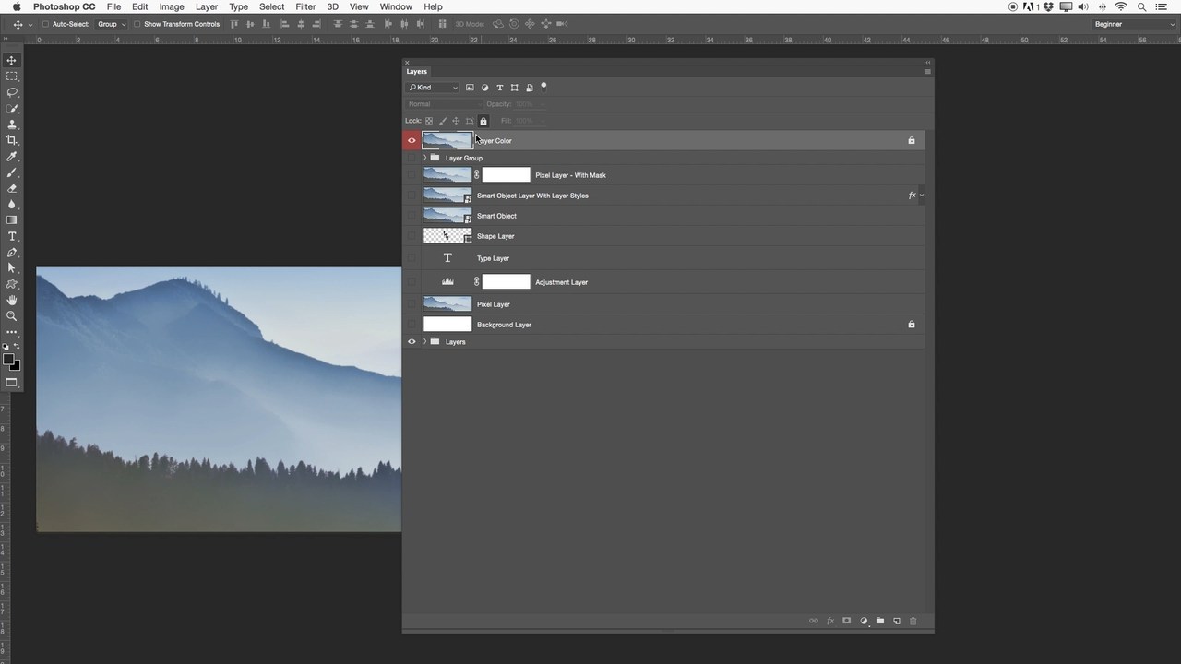Click the Layers panel tab
1181x664 pixels.
417,71
